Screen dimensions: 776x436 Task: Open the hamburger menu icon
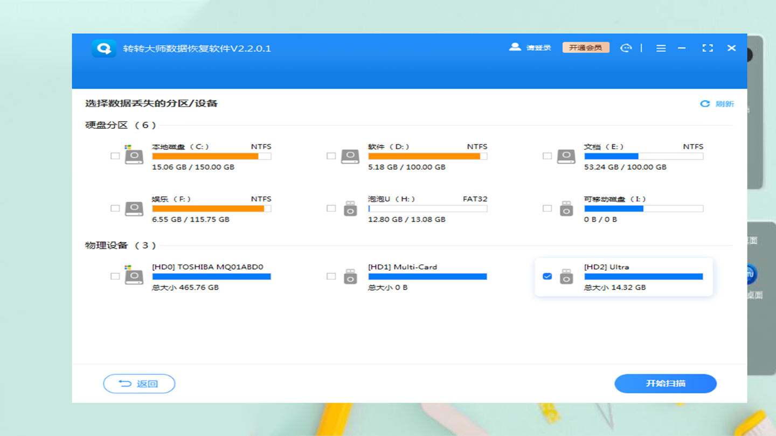(x=661, y=48)
